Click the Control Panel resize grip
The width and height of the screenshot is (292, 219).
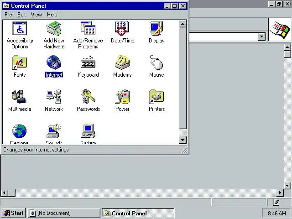click(185, 151)
